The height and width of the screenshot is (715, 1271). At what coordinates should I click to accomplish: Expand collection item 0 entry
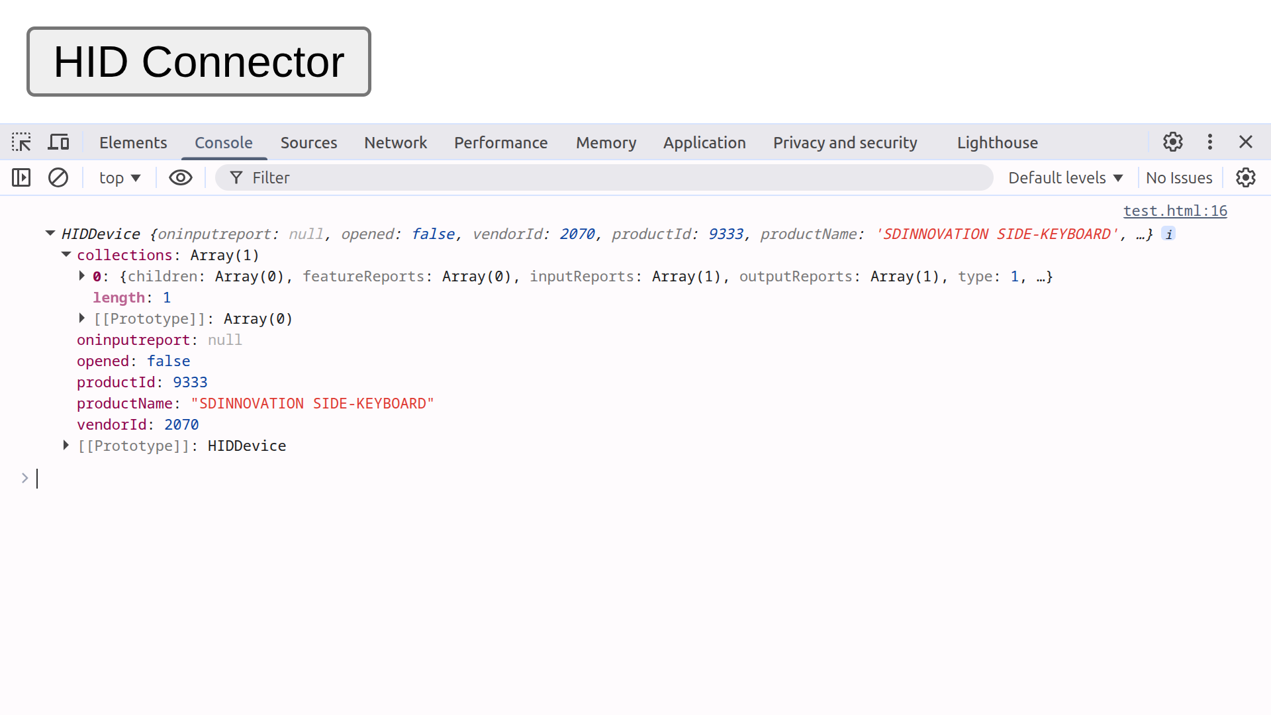coord(82,276)
